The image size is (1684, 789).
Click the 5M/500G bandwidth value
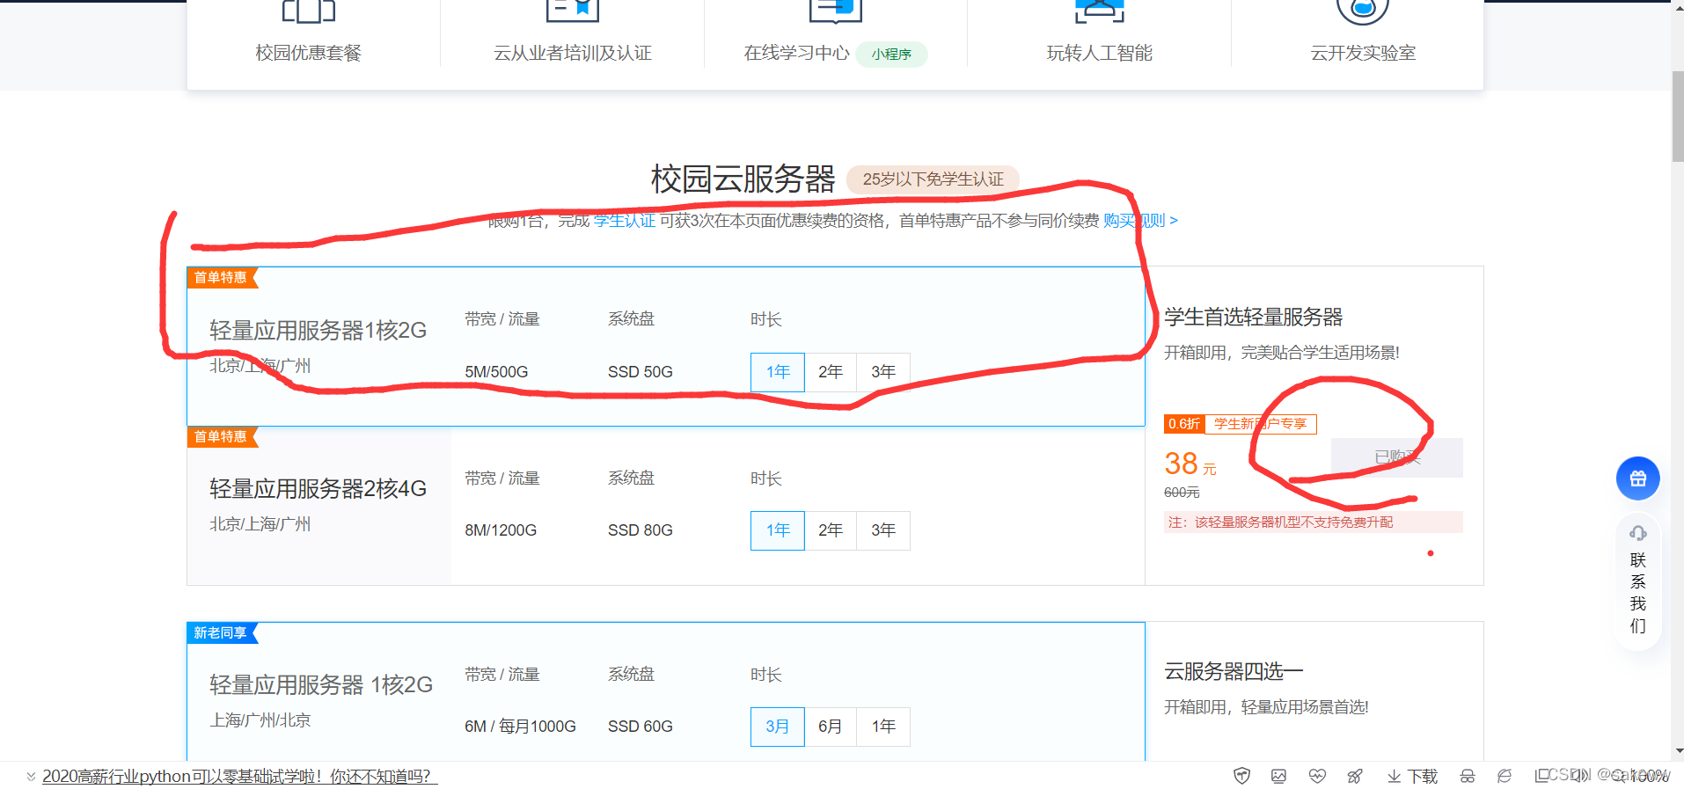tap(496, 372)
